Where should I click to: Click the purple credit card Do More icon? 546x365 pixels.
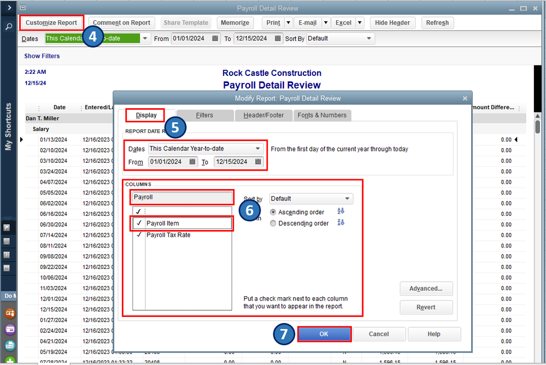pyautogui.click(x=10, y=329)
